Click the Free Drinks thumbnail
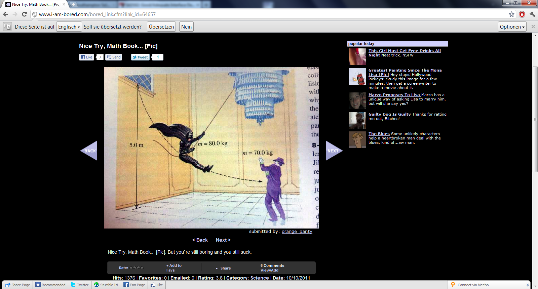 (357, 57)
